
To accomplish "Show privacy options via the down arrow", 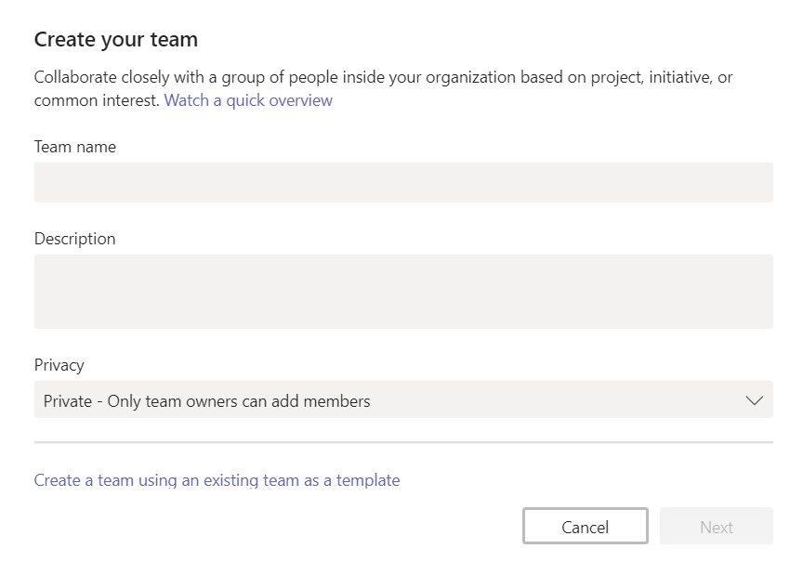I will click(x=754, y=399).
